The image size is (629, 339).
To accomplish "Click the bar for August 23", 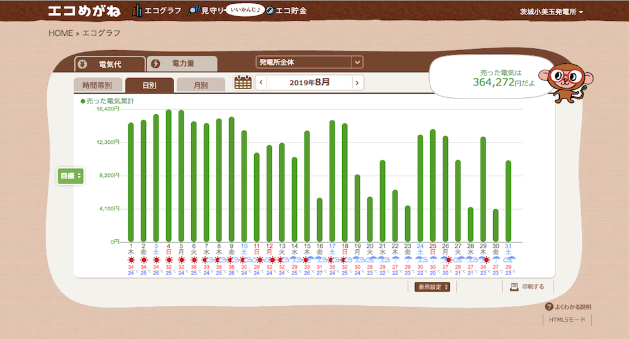I will pyautogui.click(x=408, y=223).
